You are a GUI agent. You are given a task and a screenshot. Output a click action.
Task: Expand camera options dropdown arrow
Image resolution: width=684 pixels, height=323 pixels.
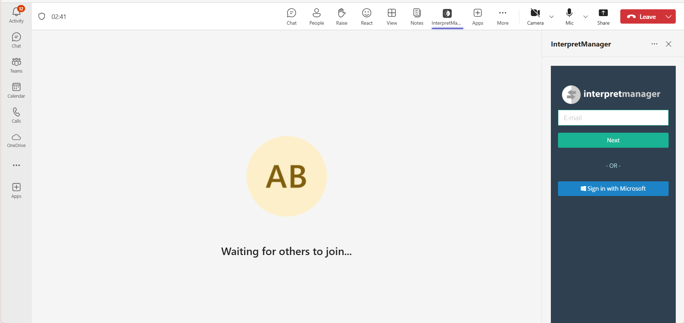[552, 17]
